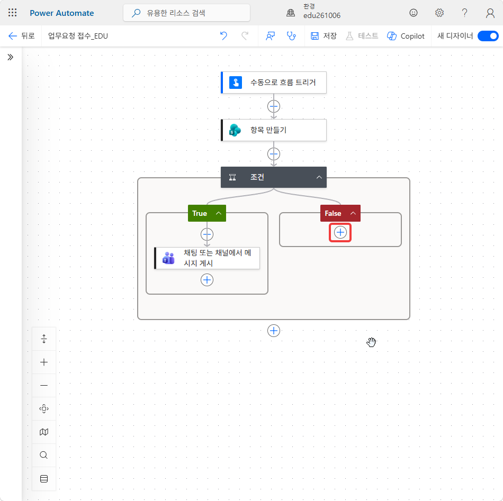Search the canvas with the magnifier
Screen dimensions: 503x501
click(x=44, y=455)
